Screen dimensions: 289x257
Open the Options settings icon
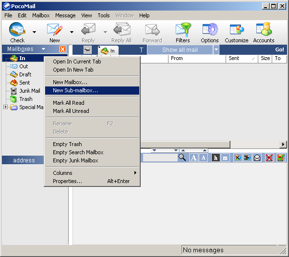(x=210, y=31)
